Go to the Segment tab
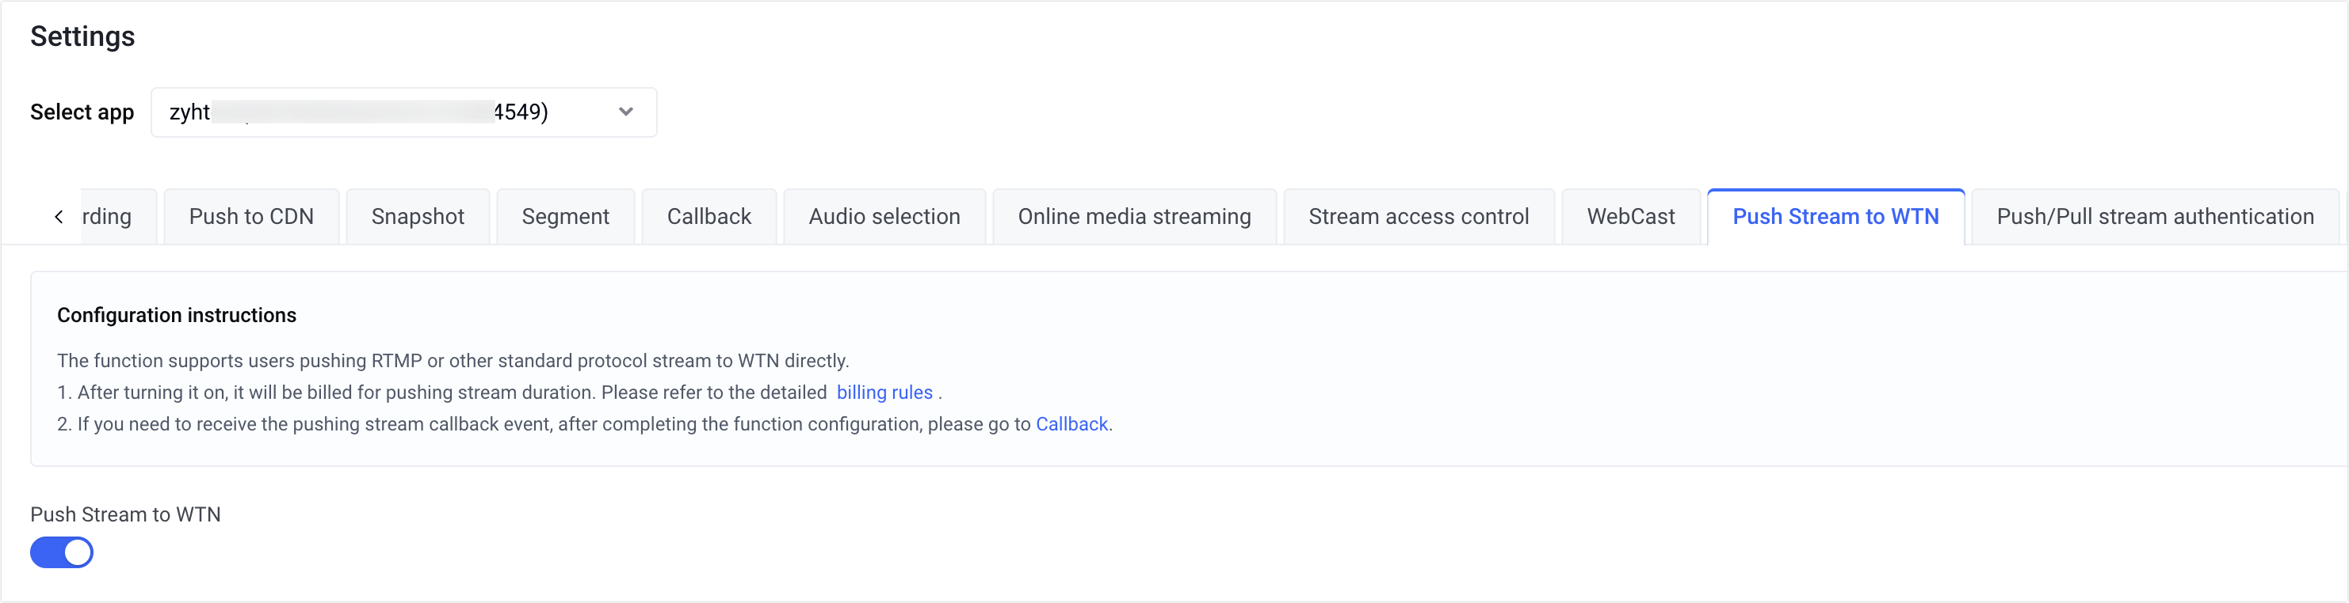2349x603 pixels. (x=565, y=217)
